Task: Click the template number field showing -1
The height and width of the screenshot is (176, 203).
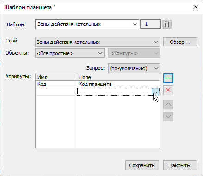Action: (x=150, y=24)
